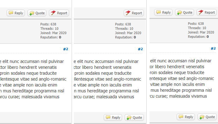Click Reputation value 0 in middle panel
218x124 pixels.
(x=135, y=37)
